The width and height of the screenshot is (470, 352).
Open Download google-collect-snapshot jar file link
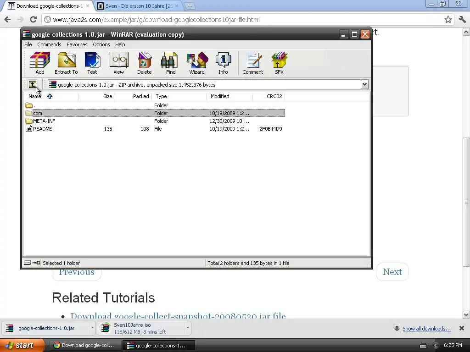tap(178, 316)
